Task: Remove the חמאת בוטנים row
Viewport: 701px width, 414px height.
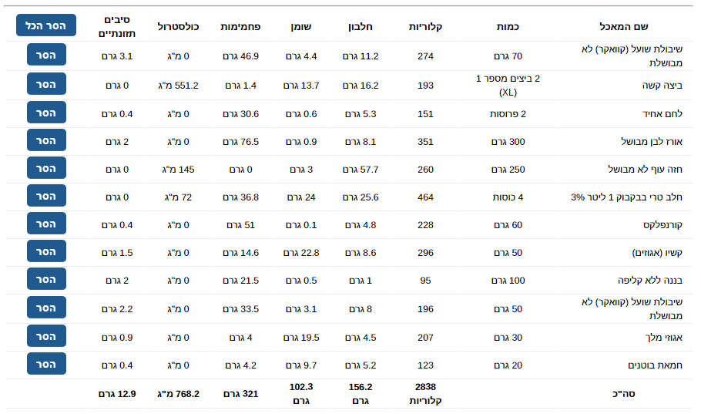Action: (x=46, y=364)
